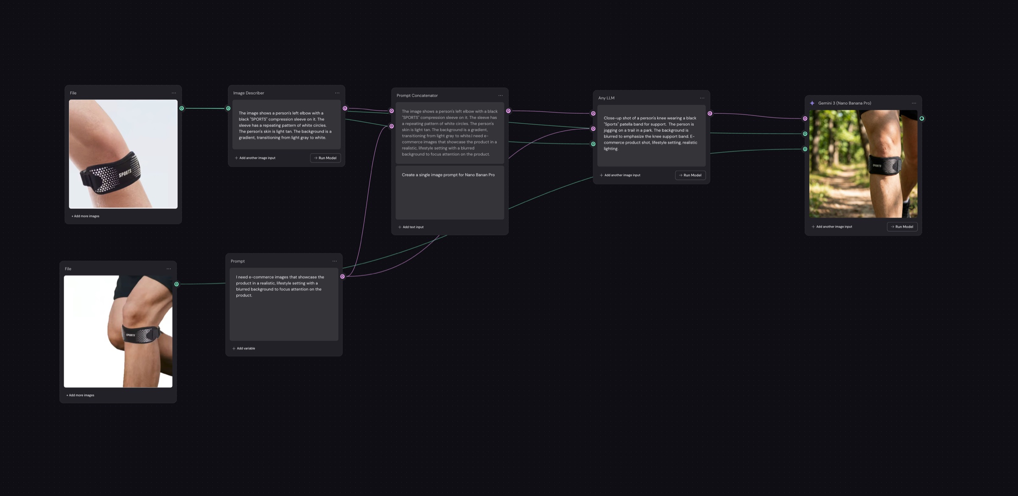The height and width of the screenshot is (496, 1018).
Task: Click the Prompt Concatenator top input port
Action: (392, 111)
